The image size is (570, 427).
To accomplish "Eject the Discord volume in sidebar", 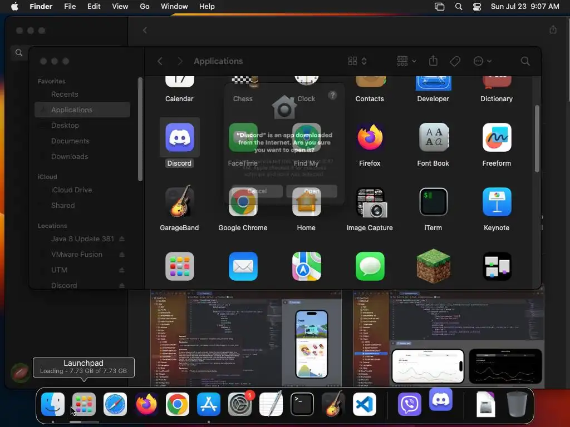I will tap(122, 286).
